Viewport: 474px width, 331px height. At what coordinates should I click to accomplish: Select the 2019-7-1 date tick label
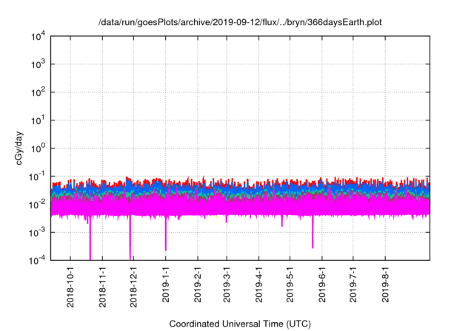click(x=353, y=287)
